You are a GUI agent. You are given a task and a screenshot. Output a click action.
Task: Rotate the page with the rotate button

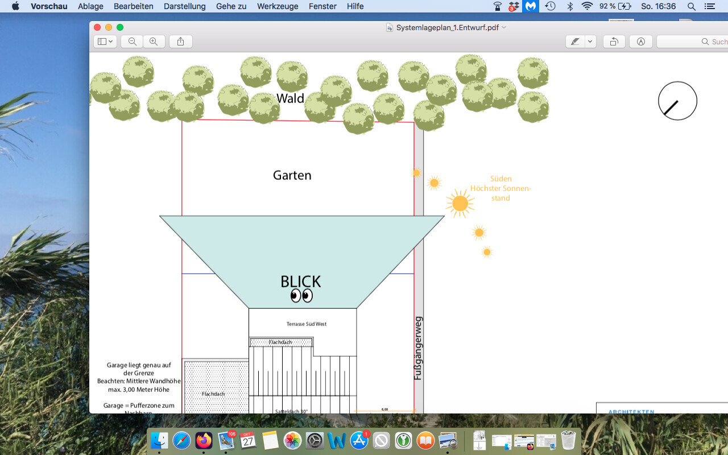[614, 42]
